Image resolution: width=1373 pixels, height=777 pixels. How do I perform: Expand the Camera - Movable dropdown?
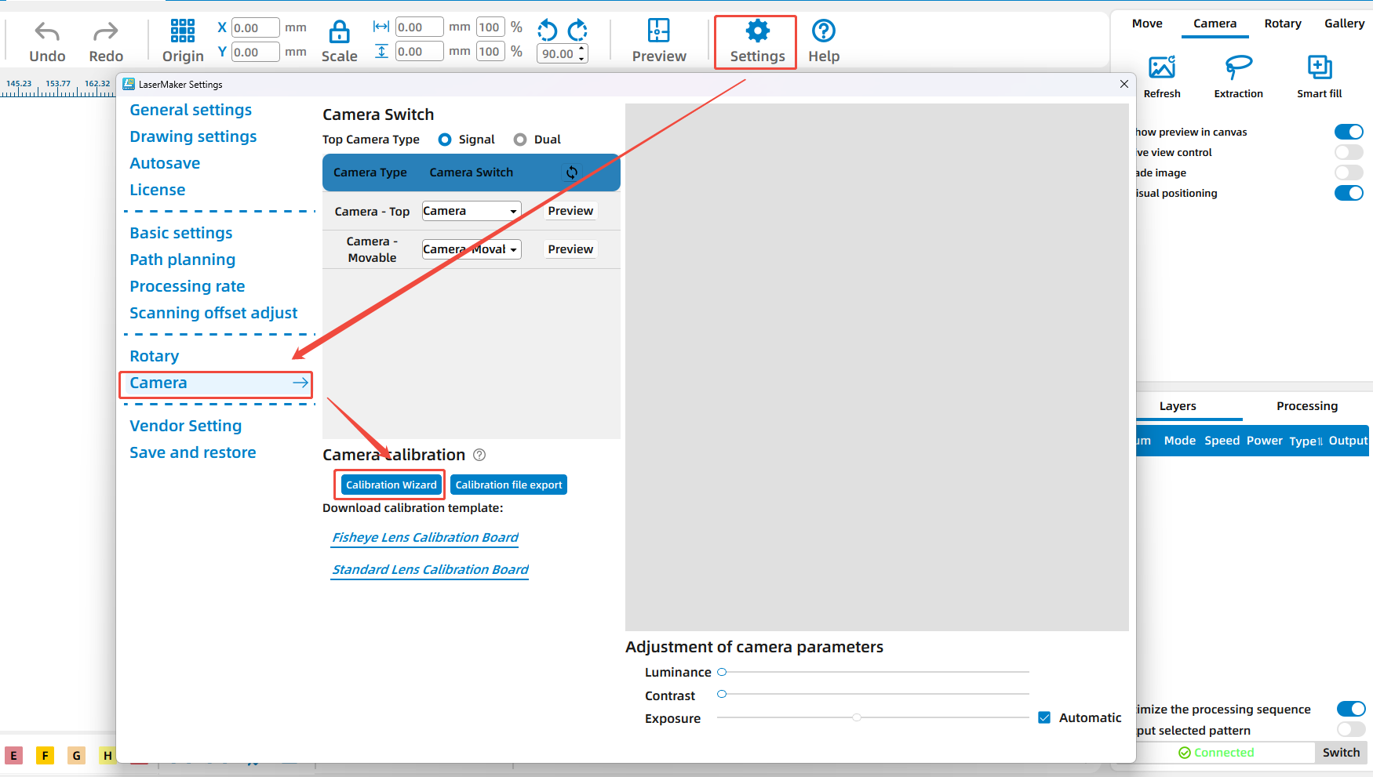click(x=471, y=249)
